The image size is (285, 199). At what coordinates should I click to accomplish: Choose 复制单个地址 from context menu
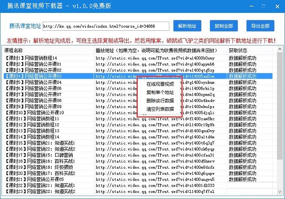click(x=160, y=92)
